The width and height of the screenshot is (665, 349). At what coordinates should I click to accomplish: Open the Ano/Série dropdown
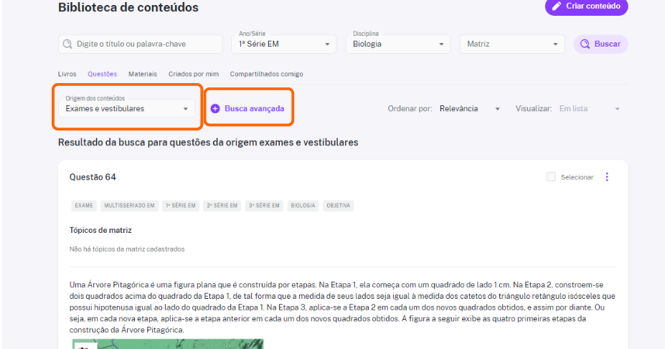(x=284, y=44)
